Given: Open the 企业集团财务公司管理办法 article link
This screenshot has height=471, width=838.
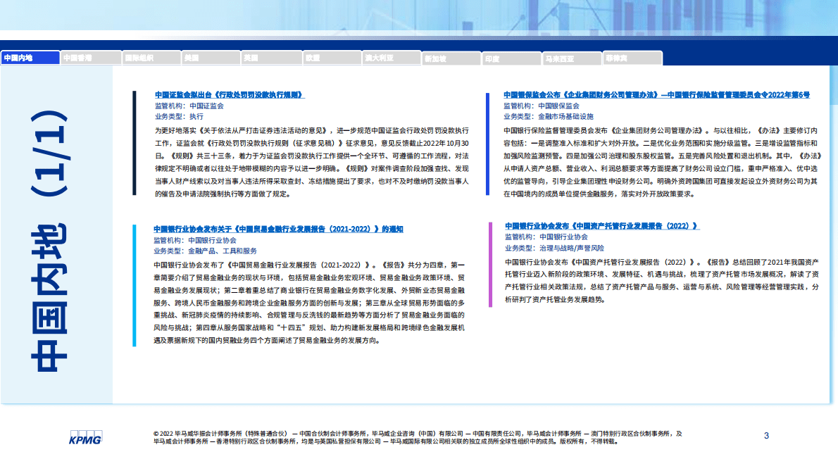Looking at the screenshot, I should click(x=656, y=94).
